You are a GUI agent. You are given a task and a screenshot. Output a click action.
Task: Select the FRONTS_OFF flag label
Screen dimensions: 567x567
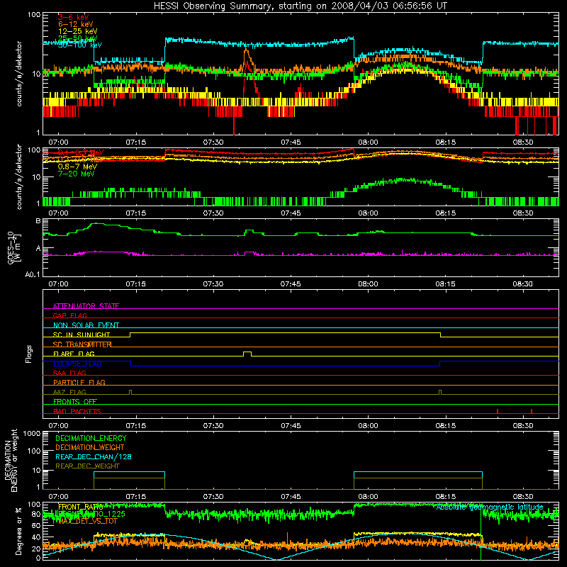click(75, 402)
